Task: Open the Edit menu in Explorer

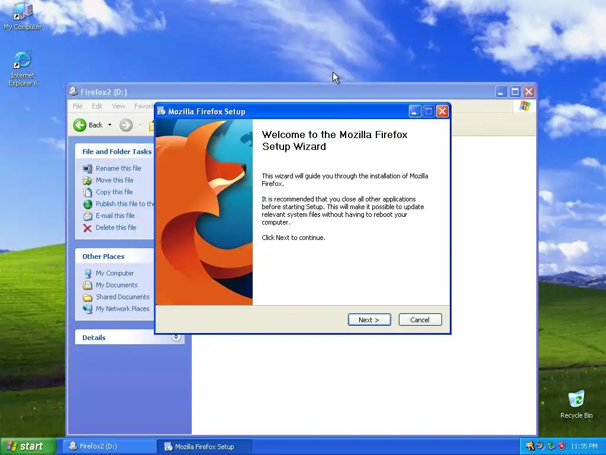Action: pos(97,106)
